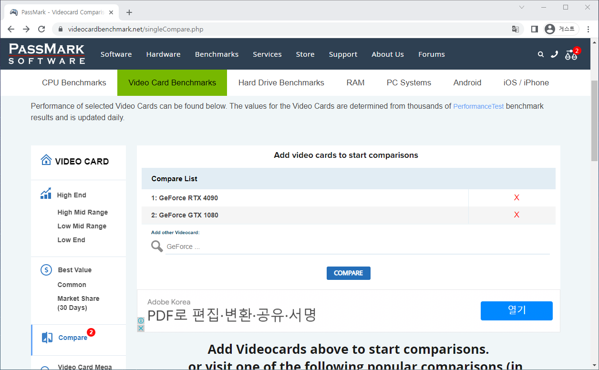Click the PassMark Software logo
This screenshot has width=599, height=370.
point(47,54)
